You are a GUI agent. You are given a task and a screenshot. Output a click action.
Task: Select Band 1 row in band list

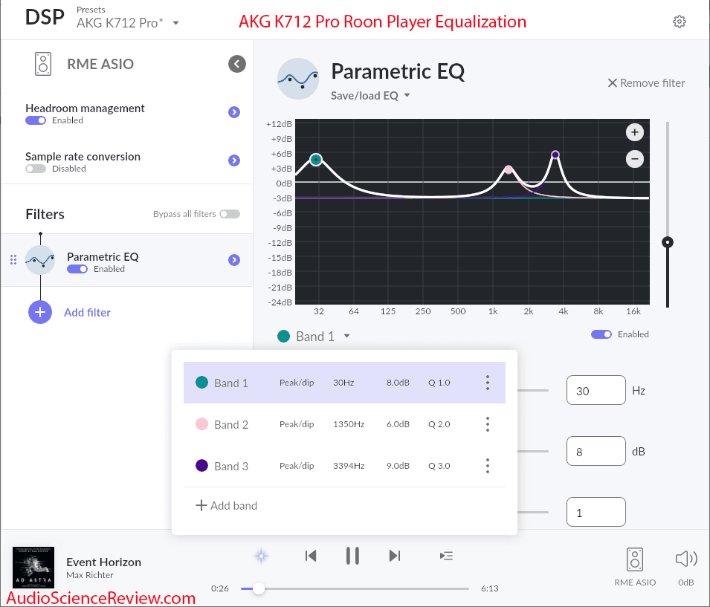[x=344, y=383]
